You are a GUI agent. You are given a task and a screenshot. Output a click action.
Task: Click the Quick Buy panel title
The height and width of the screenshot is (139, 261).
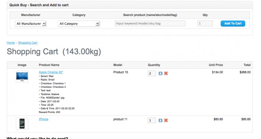pyautogui.click(x=39, y=5)
